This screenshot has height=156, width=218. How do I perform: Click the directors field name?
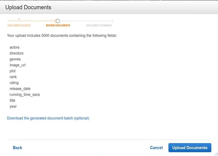pos(16,53)
